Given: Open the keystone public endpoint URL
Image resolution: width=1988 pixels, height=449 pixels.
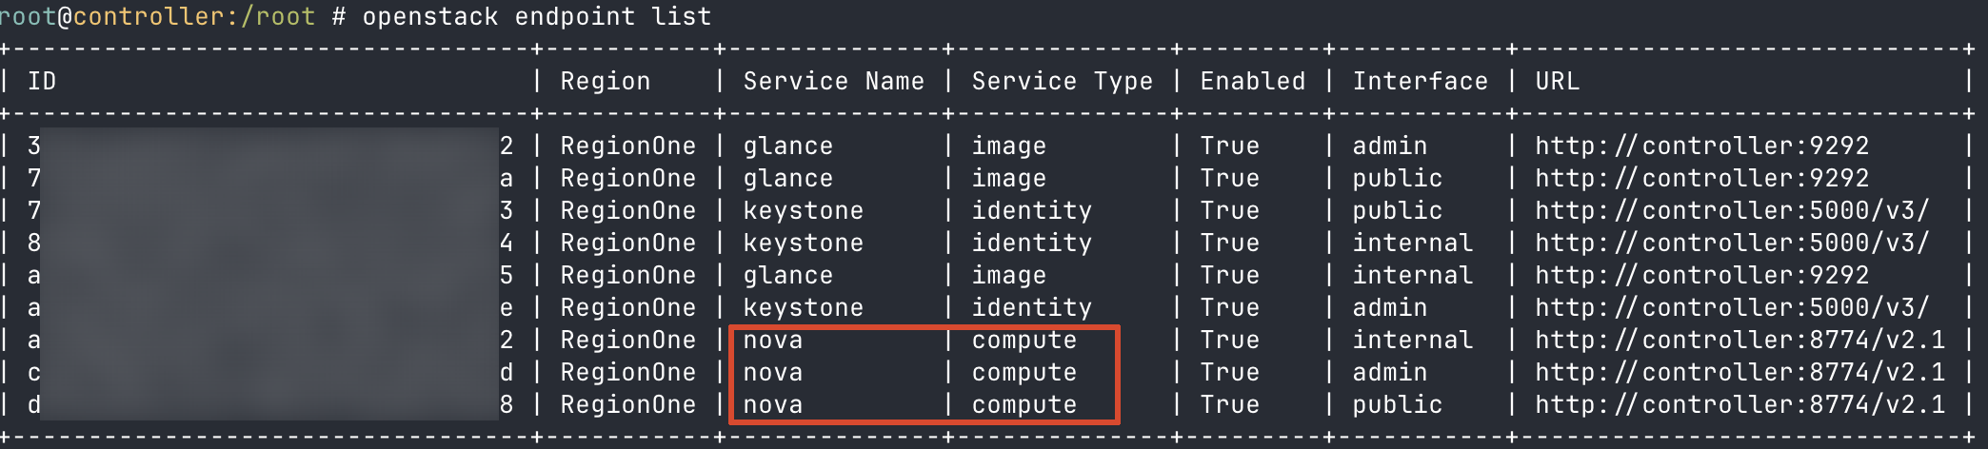Looking at the screenshot, I should 1732,211.
